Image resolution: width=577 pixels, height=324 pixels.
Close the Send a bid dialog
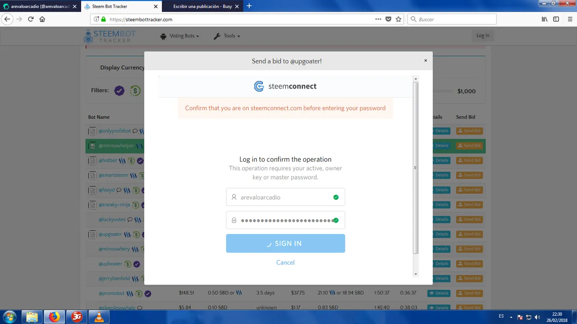[x=425, y=61]
